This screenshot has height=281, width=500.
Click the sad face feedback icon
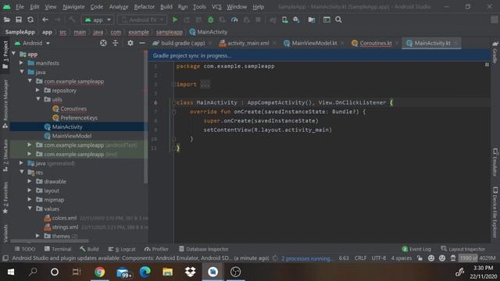coord(442,258)
